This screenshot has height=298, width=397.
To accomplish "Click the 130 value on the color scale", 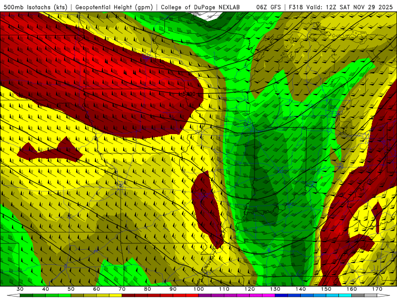I will [275, 289].
